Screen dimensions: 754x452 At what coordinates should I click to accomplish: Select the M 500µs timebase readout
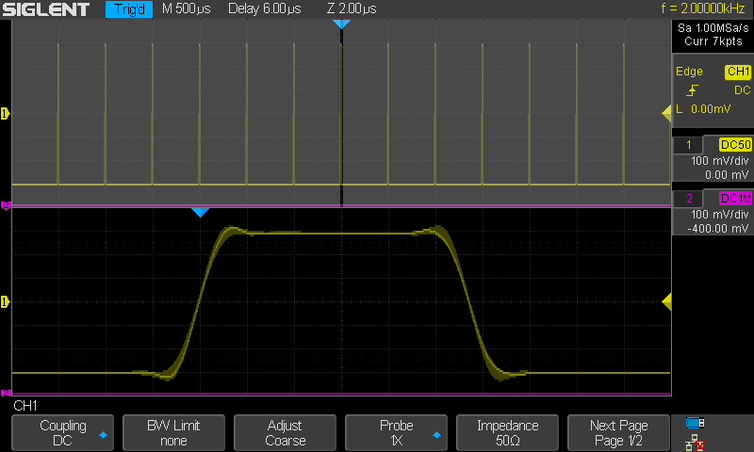tap(186, 8)
